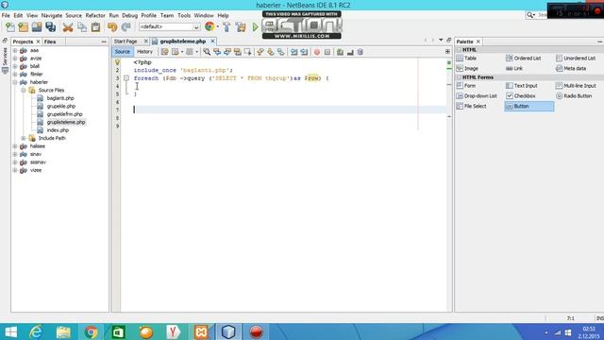The width and height of the screenshot is (604, 340).
Task: Click the Chrome browser run icon in toolbar
Action: pyautogui.click(x=210, y=26)
